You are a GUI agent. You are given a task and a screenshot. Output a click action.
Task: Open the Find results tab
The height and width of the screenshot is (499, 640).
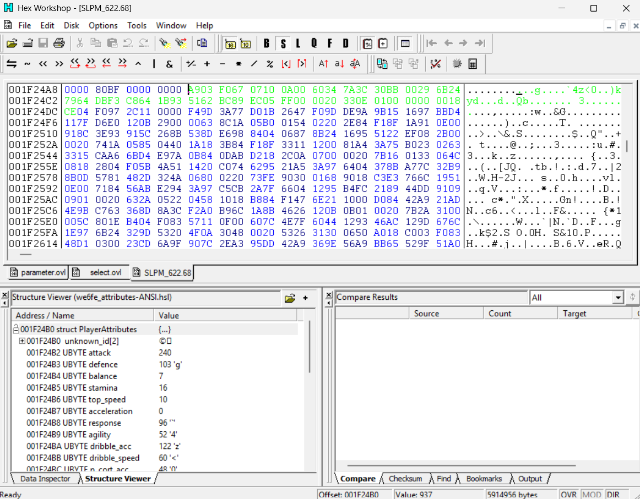click(444, 479)
